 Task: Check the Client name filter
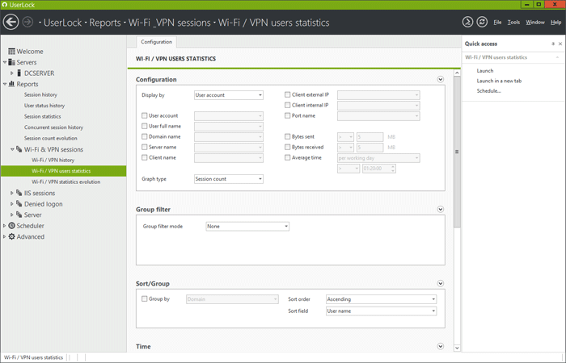tap(145, 157)
